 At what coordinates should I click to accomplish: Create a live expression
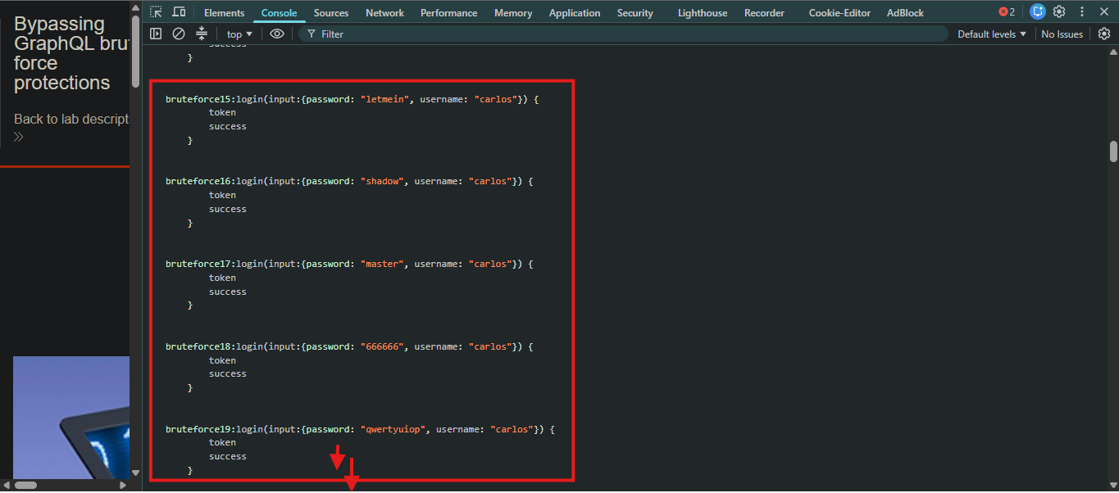(x=277, y=34)
